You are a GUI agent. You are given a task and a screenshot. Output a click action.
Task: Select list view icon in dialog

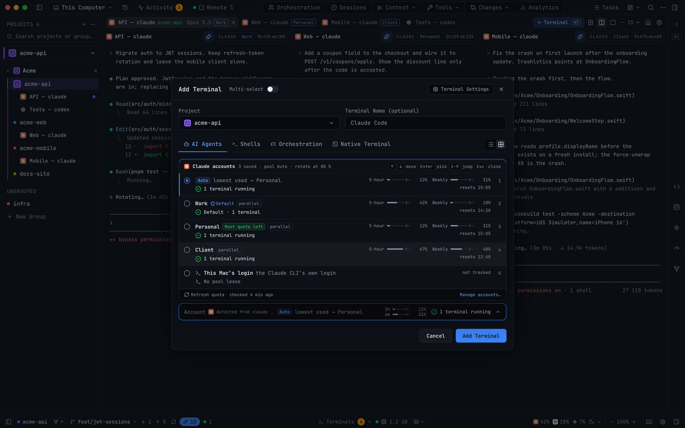point(491,144)
